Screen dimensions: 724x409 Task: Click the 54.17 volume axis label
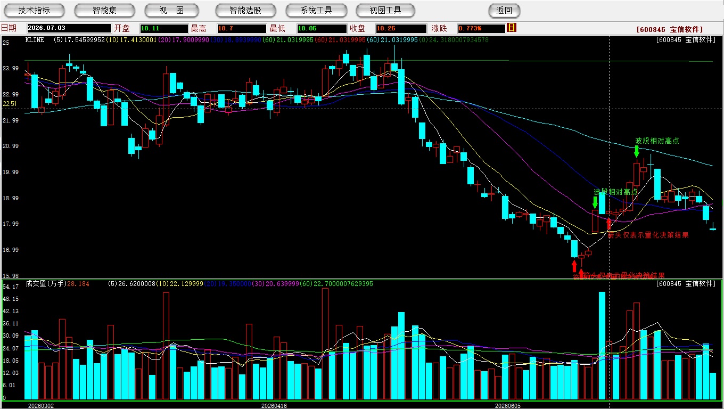point(11,287)
